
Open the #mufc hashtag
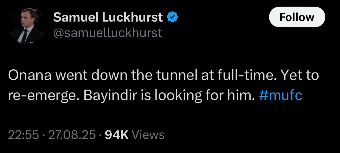[280, 95]
